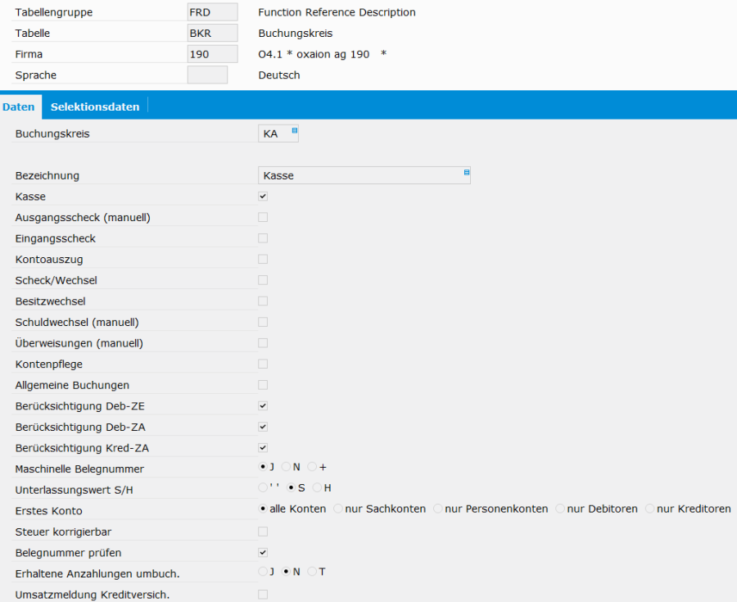Open value help icon in Buchungskreis field
Screen dimensions: 737x602
(295, 130)
